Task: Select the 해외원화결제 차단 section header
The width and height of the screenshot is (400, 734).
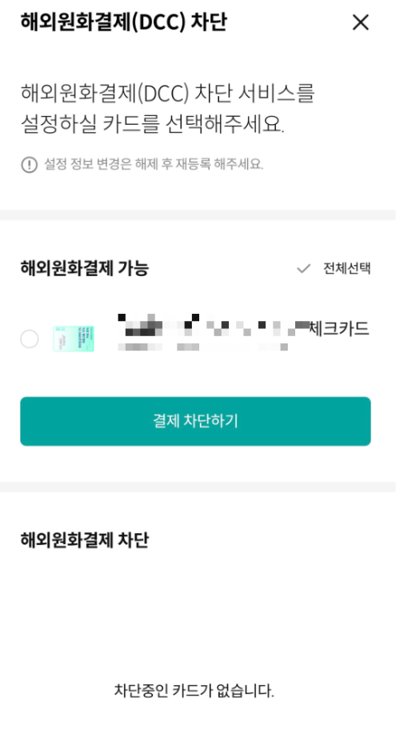Action: tap(85, 539)
